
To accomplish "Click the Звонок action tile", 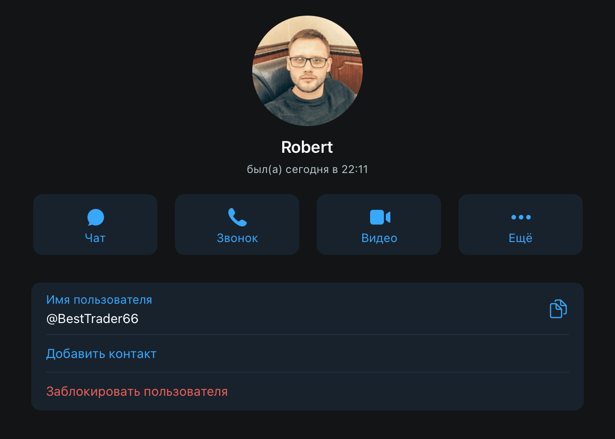I will point(237,225).
